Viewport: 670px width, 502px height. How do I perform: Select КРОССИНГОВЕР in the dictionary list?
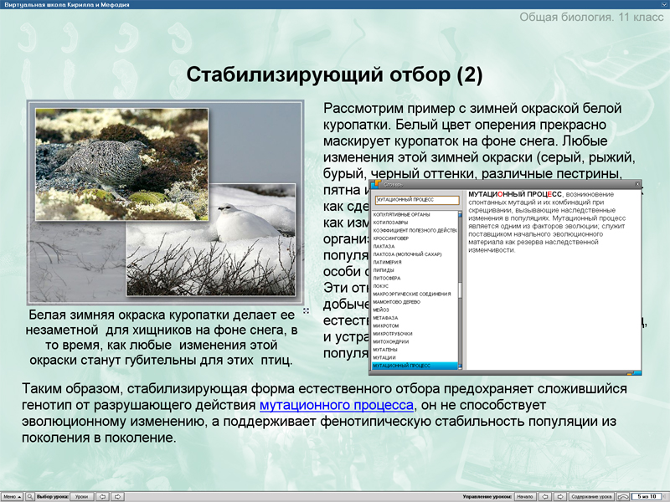392,238
